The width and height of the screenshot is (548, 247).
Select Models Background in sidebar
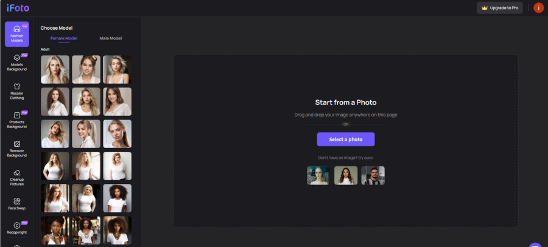(17, 63)
